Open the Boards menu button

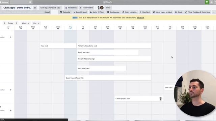[4, 2]
